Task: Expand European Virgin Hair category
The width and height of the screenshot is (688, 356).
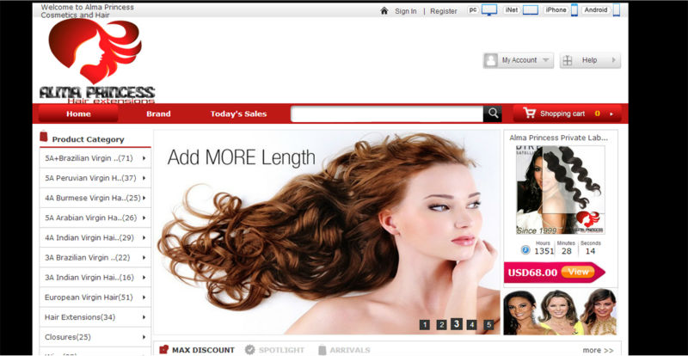Action: pyautogui.click(x=95, y=298)
